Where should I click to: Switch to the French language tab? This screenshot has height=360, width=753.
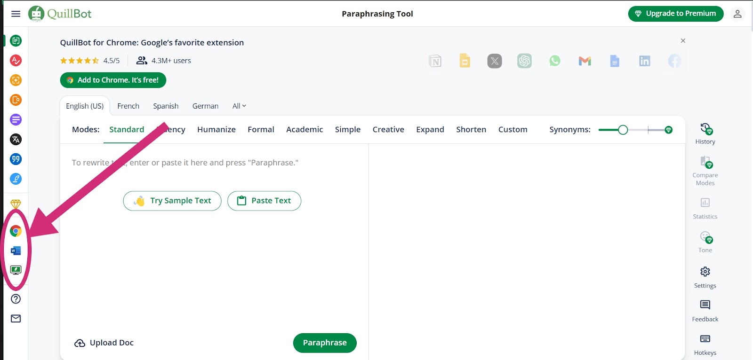(x=128, y=106)
